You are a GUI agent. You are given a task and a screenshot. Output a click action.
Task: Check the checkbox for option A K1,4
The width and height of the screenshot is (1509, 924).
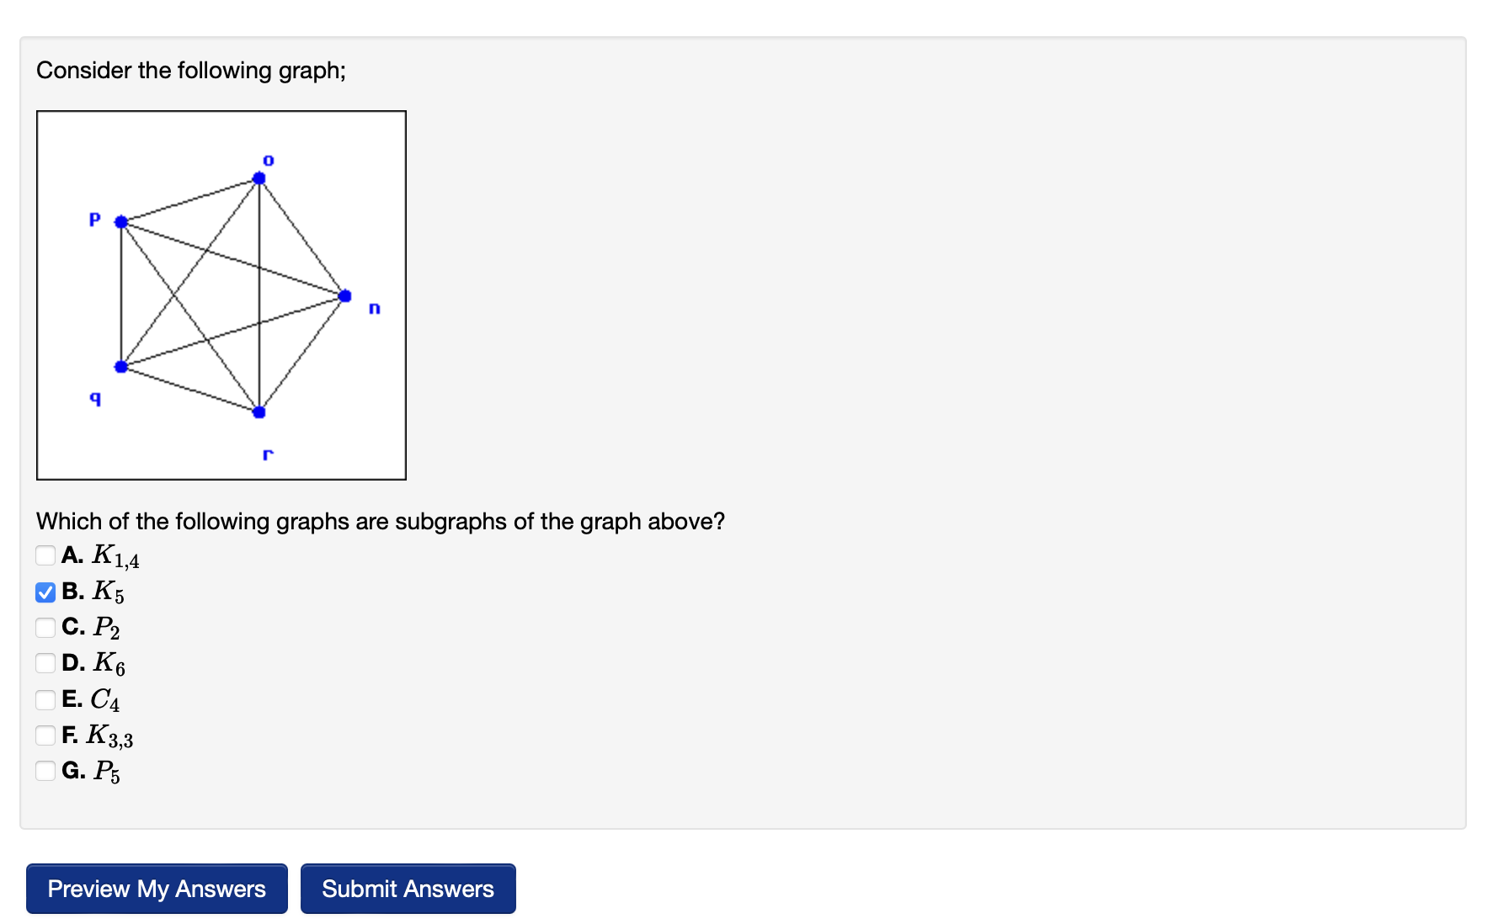pos(44,555)
